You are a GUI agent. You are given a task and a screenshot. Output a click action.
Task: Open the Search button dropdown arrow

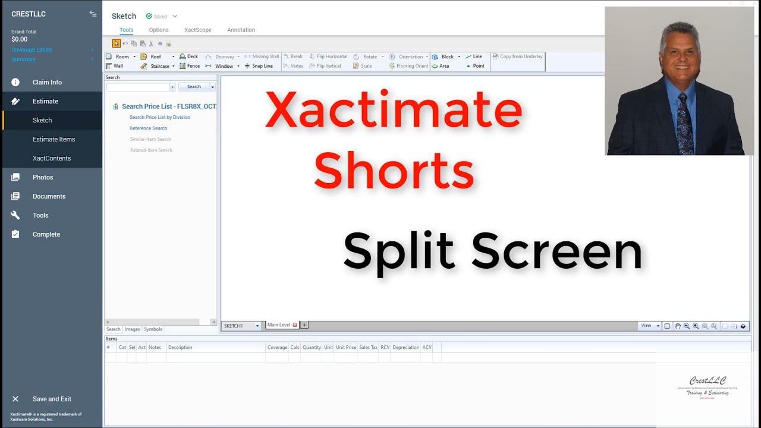pyautogui.click(x=212, y=87)
